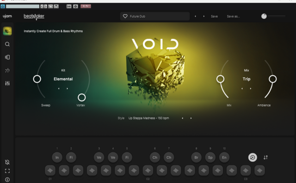This screenshot has width=296, height=183.
Task: Adjust the Ambience knob handle
Action: (272, 79)
